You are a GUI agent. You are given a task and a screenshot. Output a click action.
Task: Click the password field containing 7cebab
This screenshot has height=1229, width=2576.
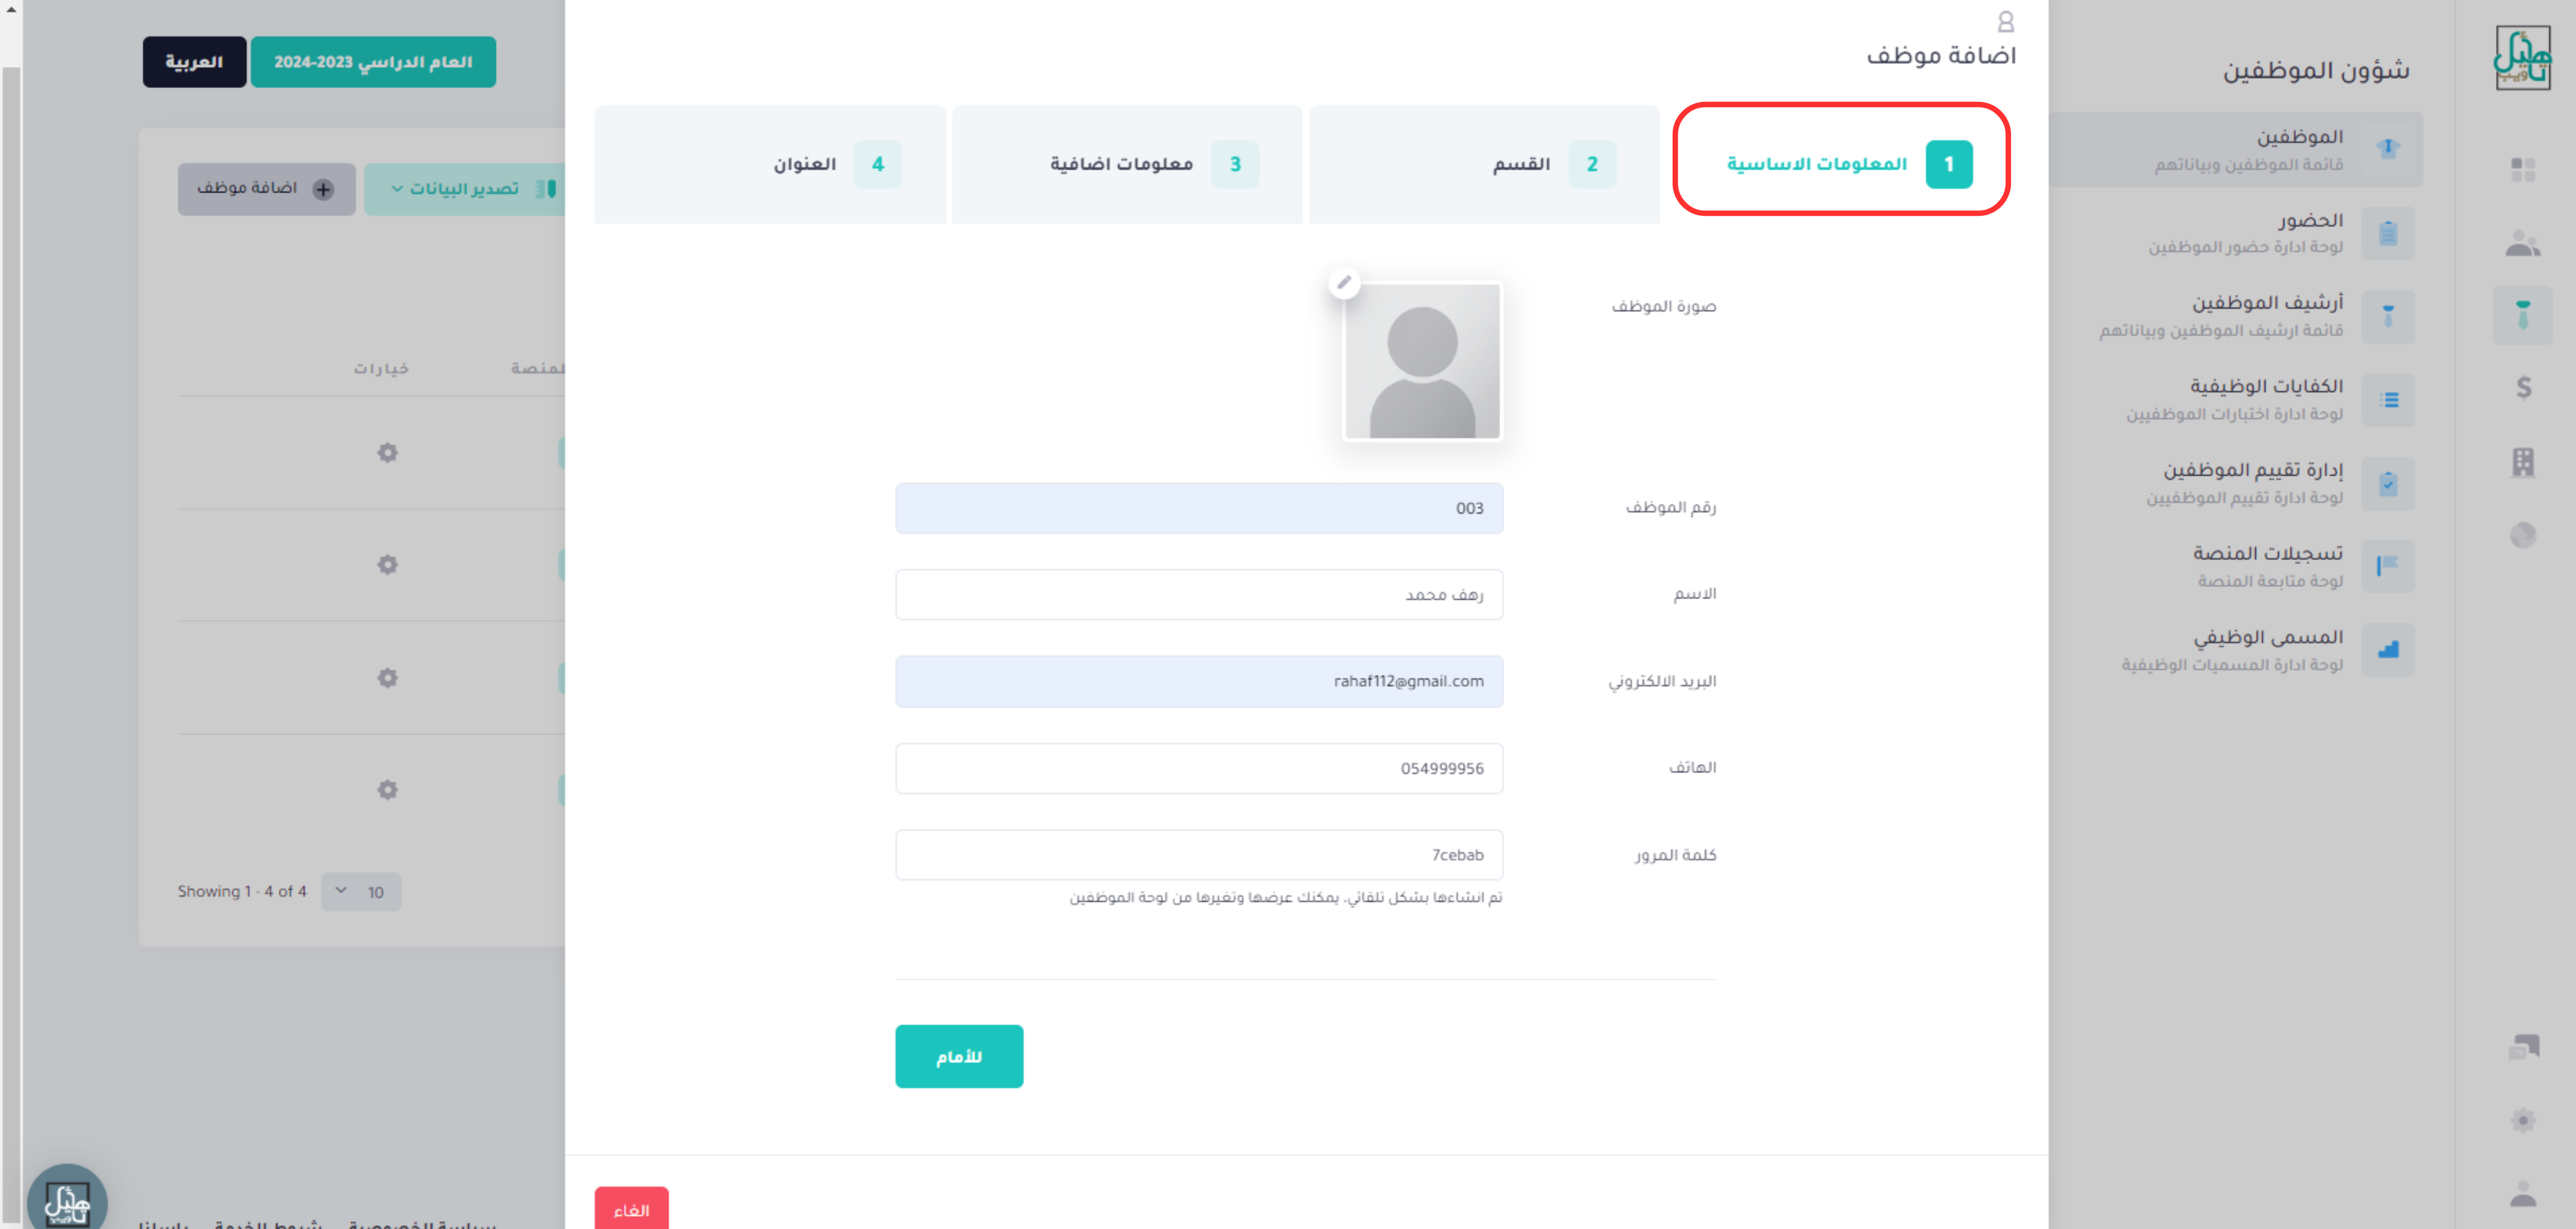click(1199, 855)
